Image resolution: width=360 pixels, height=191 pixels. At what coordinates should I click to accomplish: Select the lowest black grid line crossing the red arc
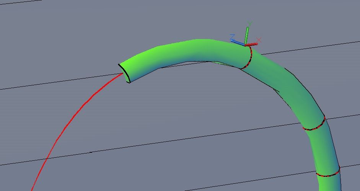[x=23, y=162]
